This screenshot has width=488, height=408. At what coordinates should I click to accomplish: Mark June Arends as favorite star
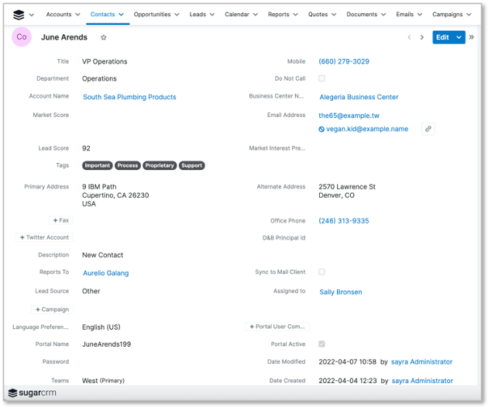[104, 37]
